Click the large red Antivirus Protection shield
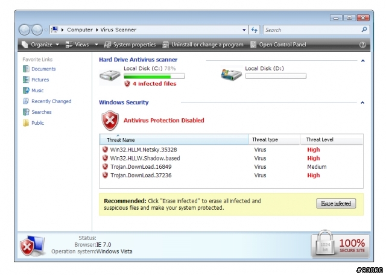The width and height of the screenshot is (386, 275). 110,121
